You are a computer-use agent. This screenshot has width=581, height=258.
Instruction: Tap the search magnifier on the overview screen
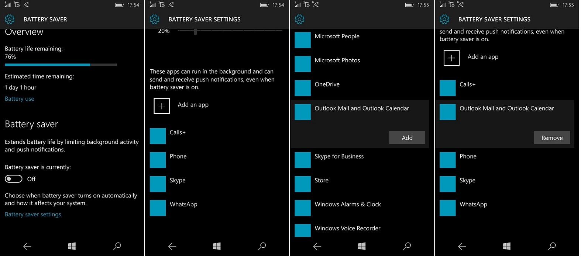click(x=117, y=246)
